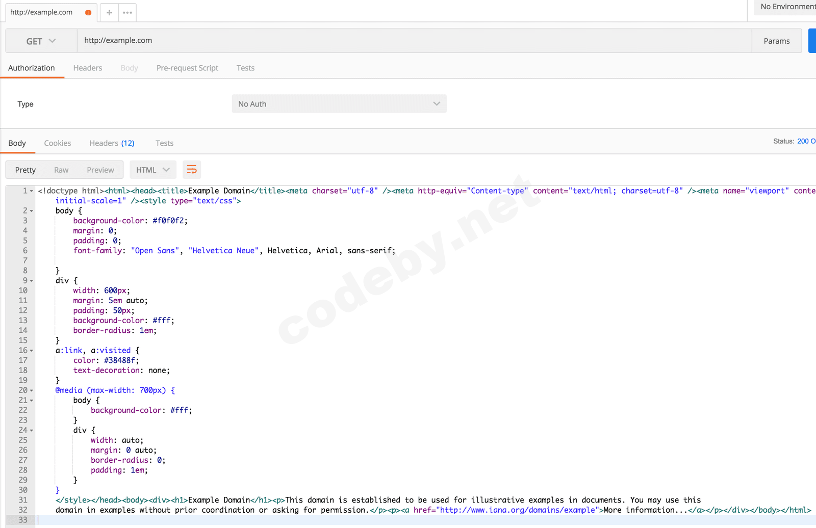Screen dimensions: 816x528
Task: Click the new tab plus icon
Action: click(109, 13)
